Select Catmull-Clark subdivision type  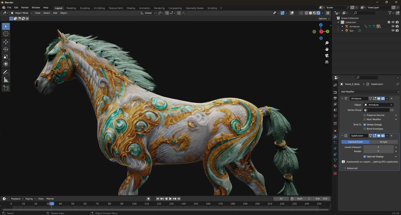tap(355, 142)
